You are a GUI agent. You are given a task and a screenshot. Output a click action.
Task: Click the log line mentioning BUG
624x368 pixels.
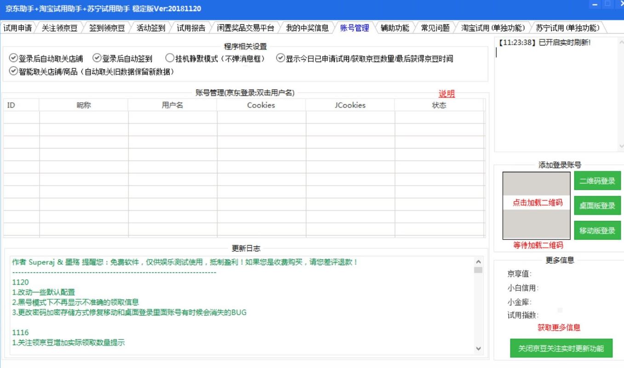pyautogui.click(x=129, y=312)
